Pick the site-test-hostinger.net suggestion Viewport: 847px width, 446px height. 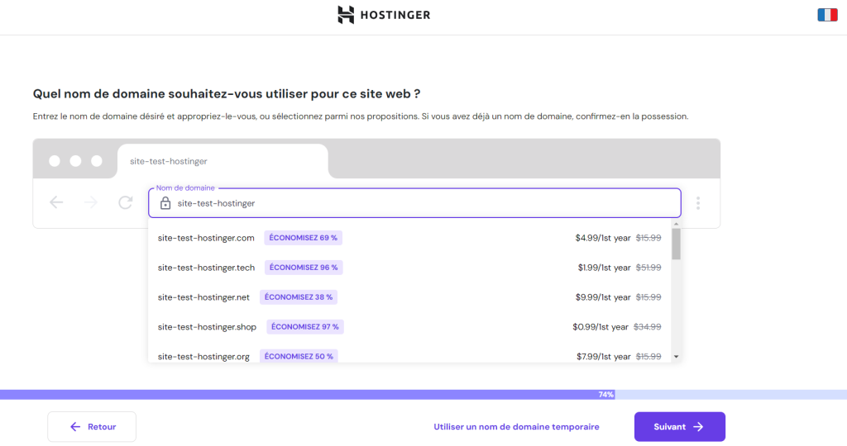click(203, 297)
